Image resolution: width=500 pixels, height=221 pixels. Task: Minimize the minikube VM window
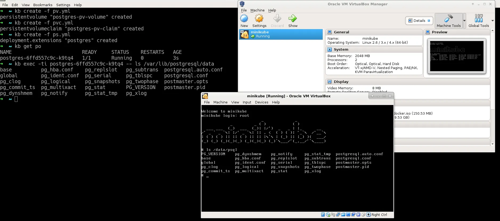378,96
